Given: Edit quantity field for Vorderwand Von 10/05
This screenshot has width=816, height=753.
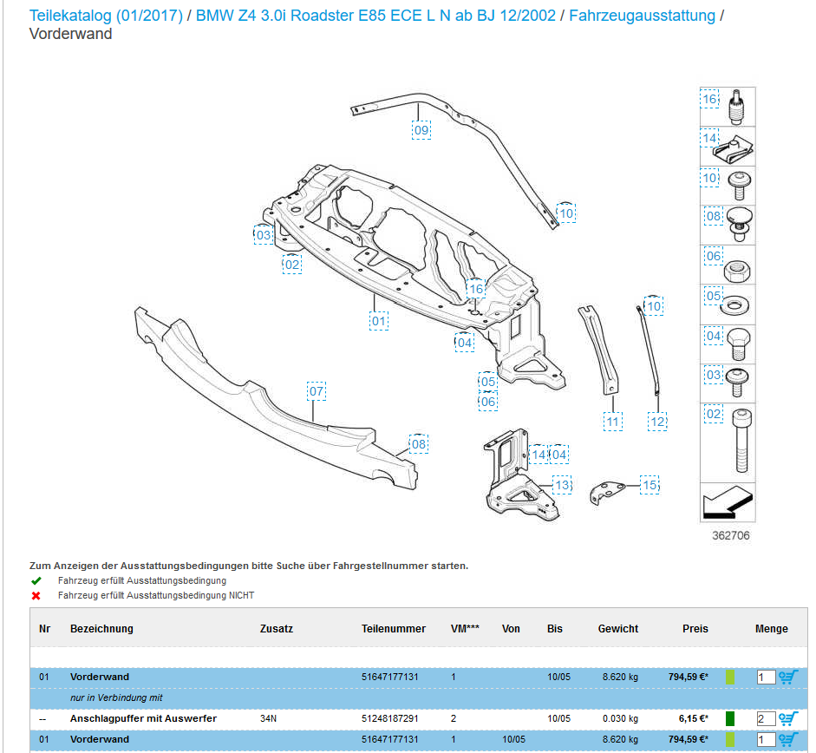Looking at the screenshot, I should coord(766,740).
